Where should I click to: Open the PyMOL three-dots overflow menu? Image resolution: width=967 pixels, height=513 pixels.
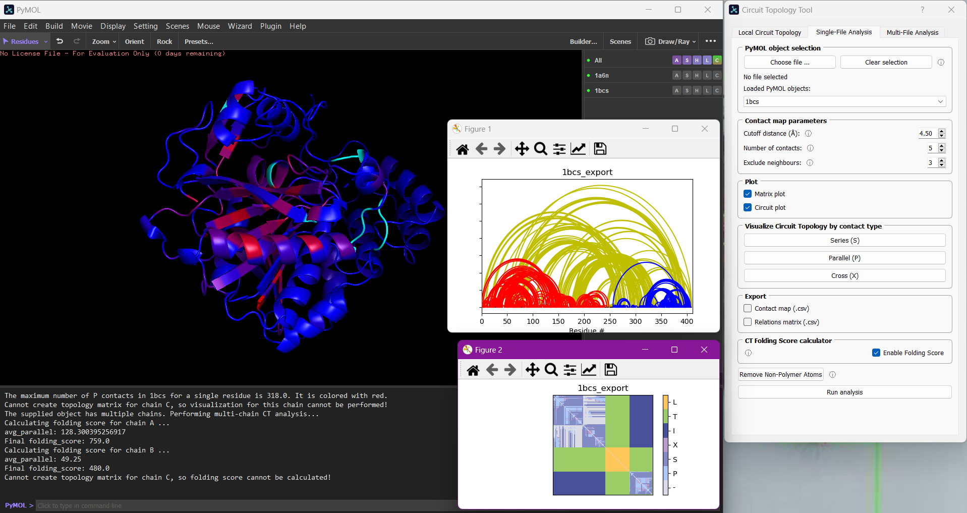pos(711,41)
